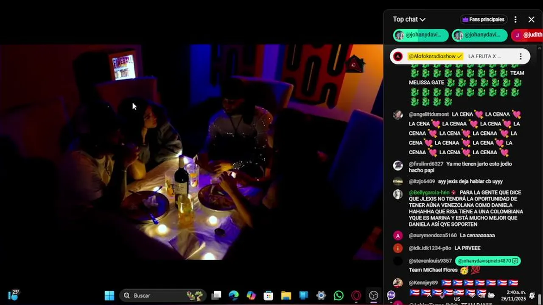Click 'Team MiChael Flores' chat message

coord(433,270)
